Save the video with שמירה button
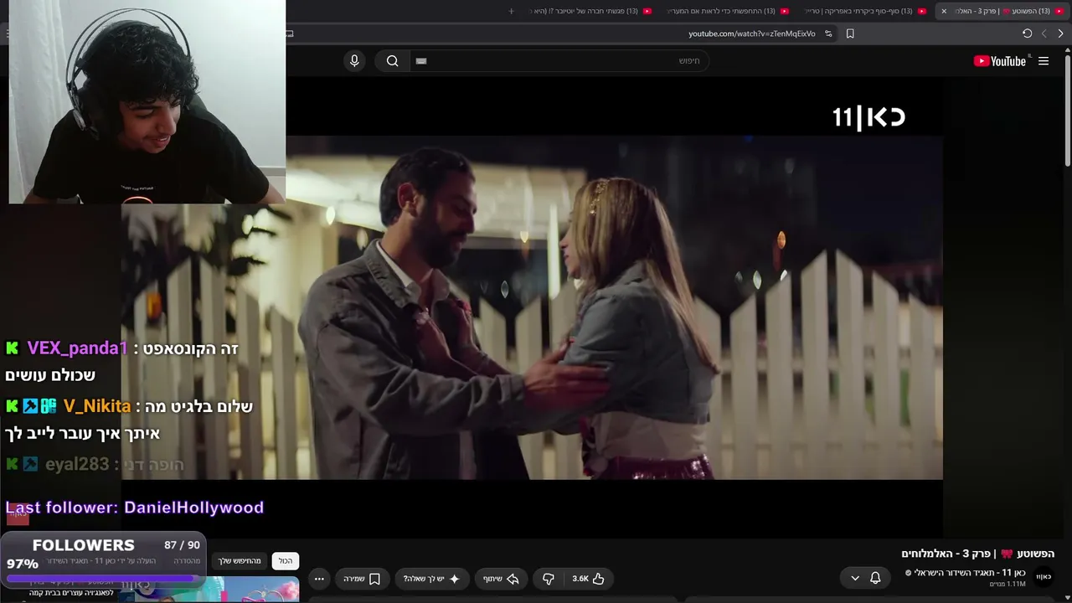 [362, 579]
